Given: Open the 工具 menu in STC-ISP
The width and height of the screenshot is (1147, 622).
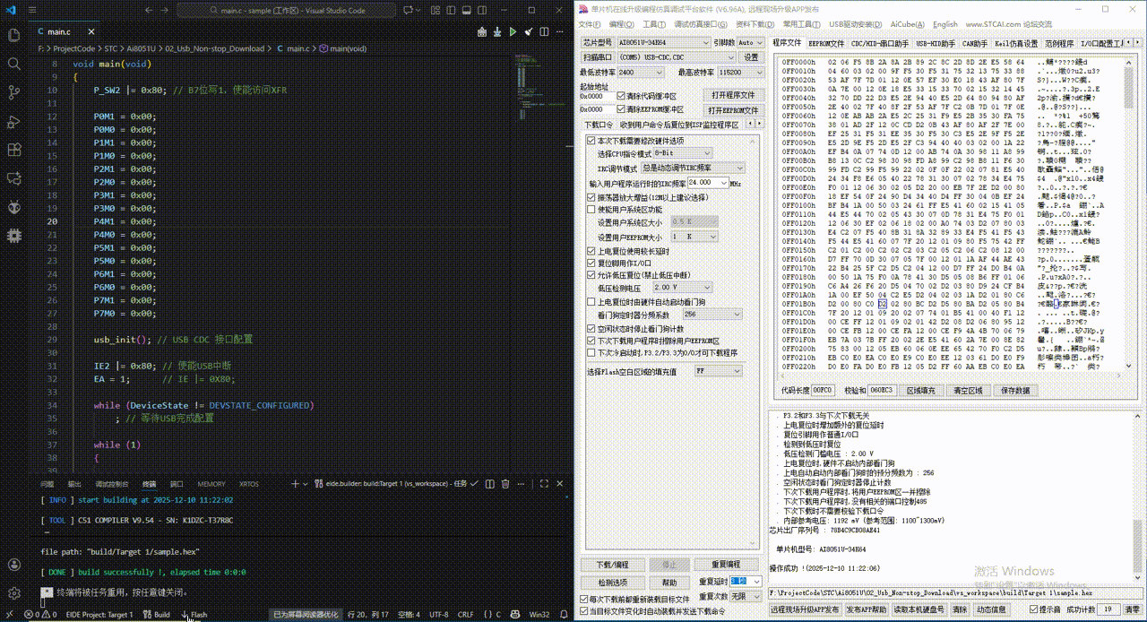Looking at the screenshot, I should [x=652, y=24].
